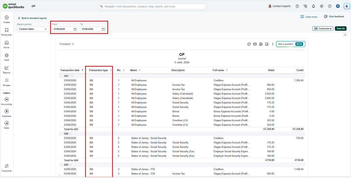
Task: Open the Create menu in sidebar
Action: [x=6, y=19]
